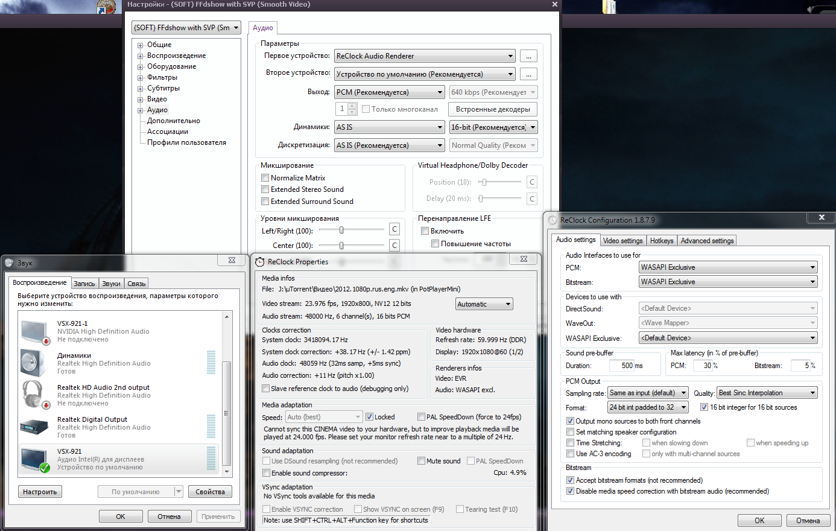836x531 pixels.
Task: Toggle Accept bitstream formats checkbox
Action: (570, 480)
